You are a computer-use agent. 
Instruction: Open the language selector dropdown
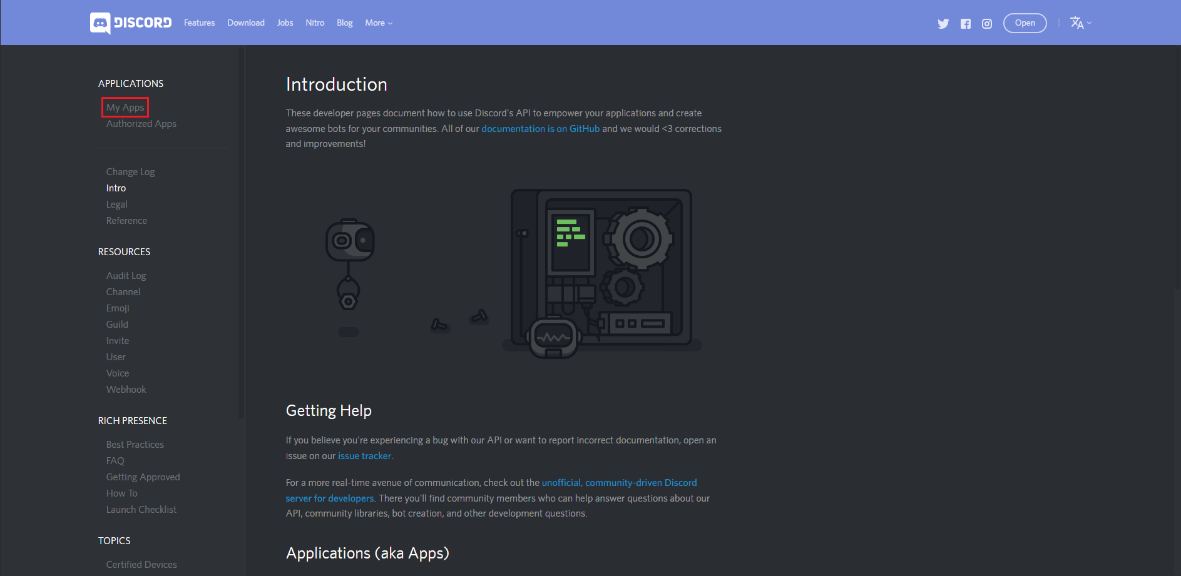click(x=1081, y=23)
